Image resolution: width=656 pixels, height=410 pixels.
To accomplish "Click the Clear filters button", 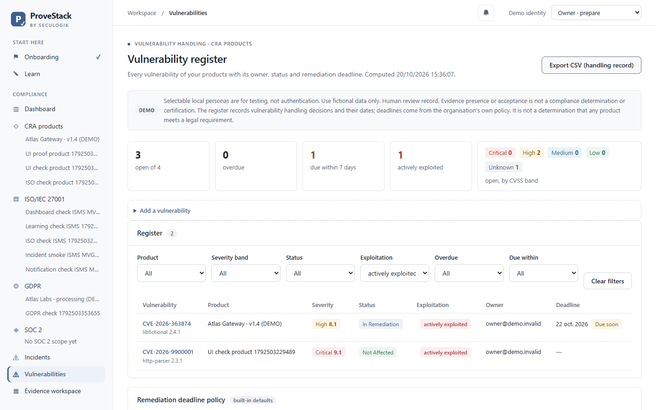I will tap(608, 281).
